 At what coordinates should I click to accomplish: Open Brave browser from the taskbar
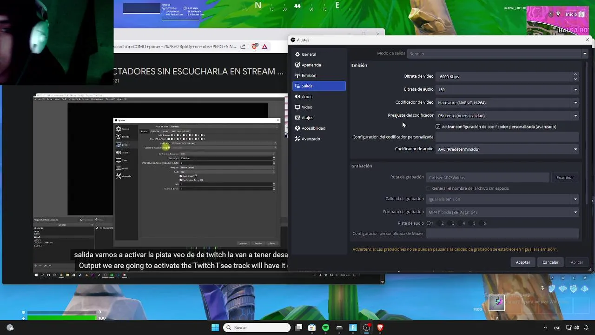coord(380,328)
